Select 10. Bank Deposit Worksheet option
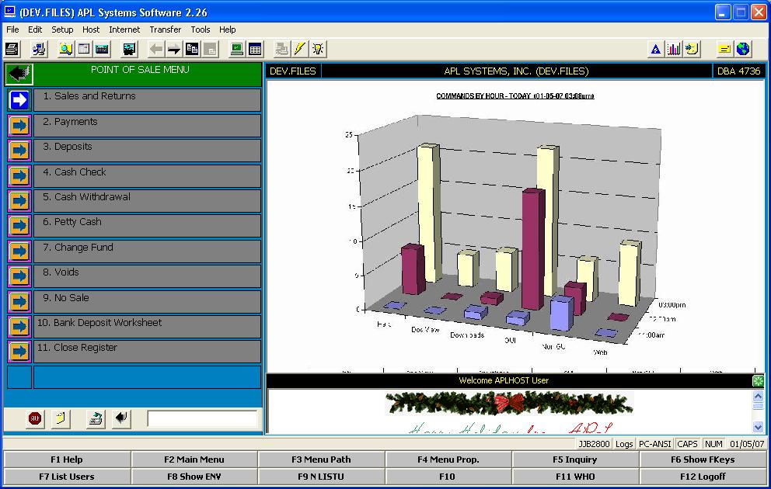771x489 pixels. pyautogui.click(x=147, y=327)
